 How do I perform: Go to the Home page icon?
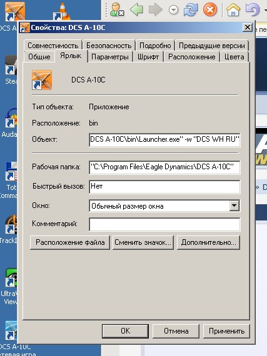click(233, 9)
